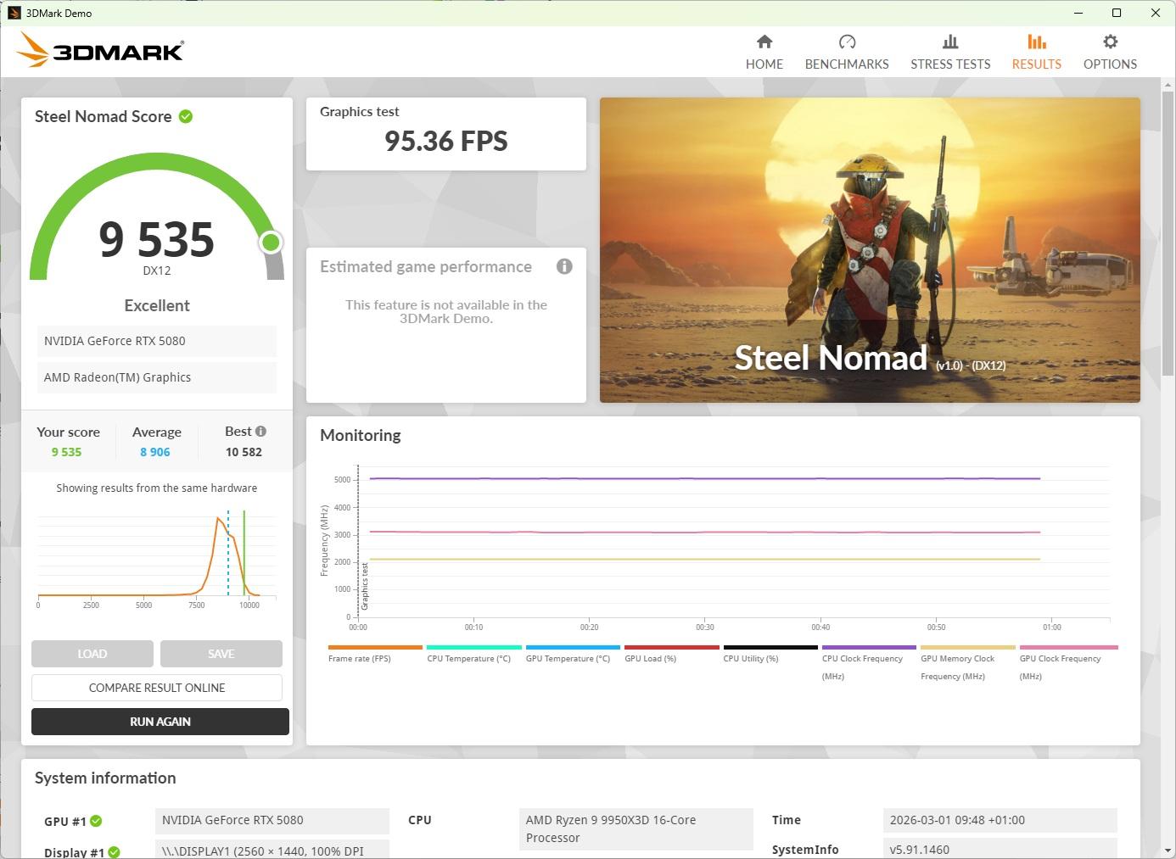
Task: Click the info icon next to Best score
Action: 260,431
